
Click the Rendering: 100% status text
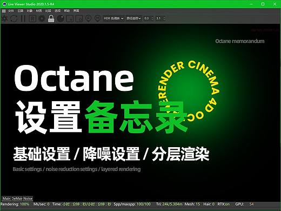pyautogui.click(x=15, y=205)
